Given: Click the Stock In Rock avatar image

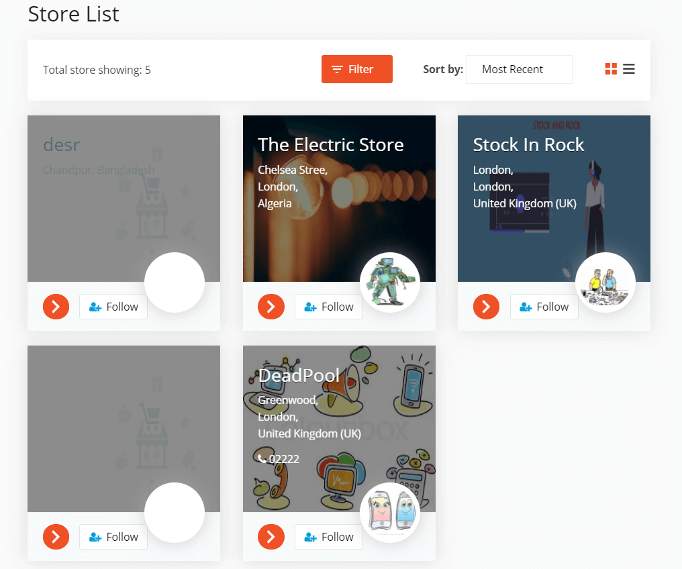Looking at the screenshot, I should [605, 282].
